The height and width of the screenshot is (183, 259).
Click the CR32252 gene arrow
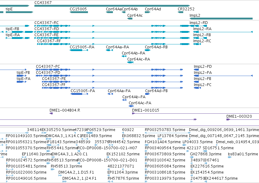pos(180,12)
